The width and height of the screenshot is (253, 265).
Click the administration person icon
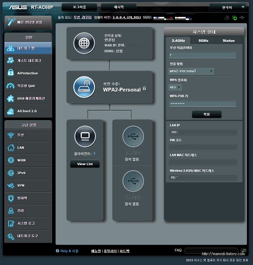point(11,210)
